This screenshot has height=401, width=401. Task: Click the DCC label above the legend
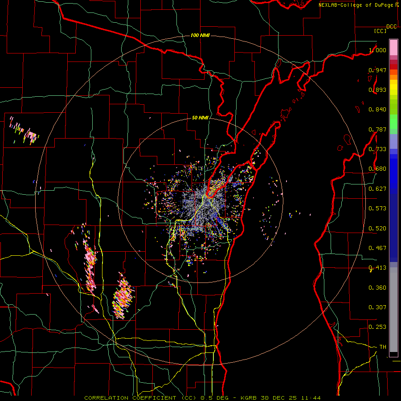(x=392, y=27)
